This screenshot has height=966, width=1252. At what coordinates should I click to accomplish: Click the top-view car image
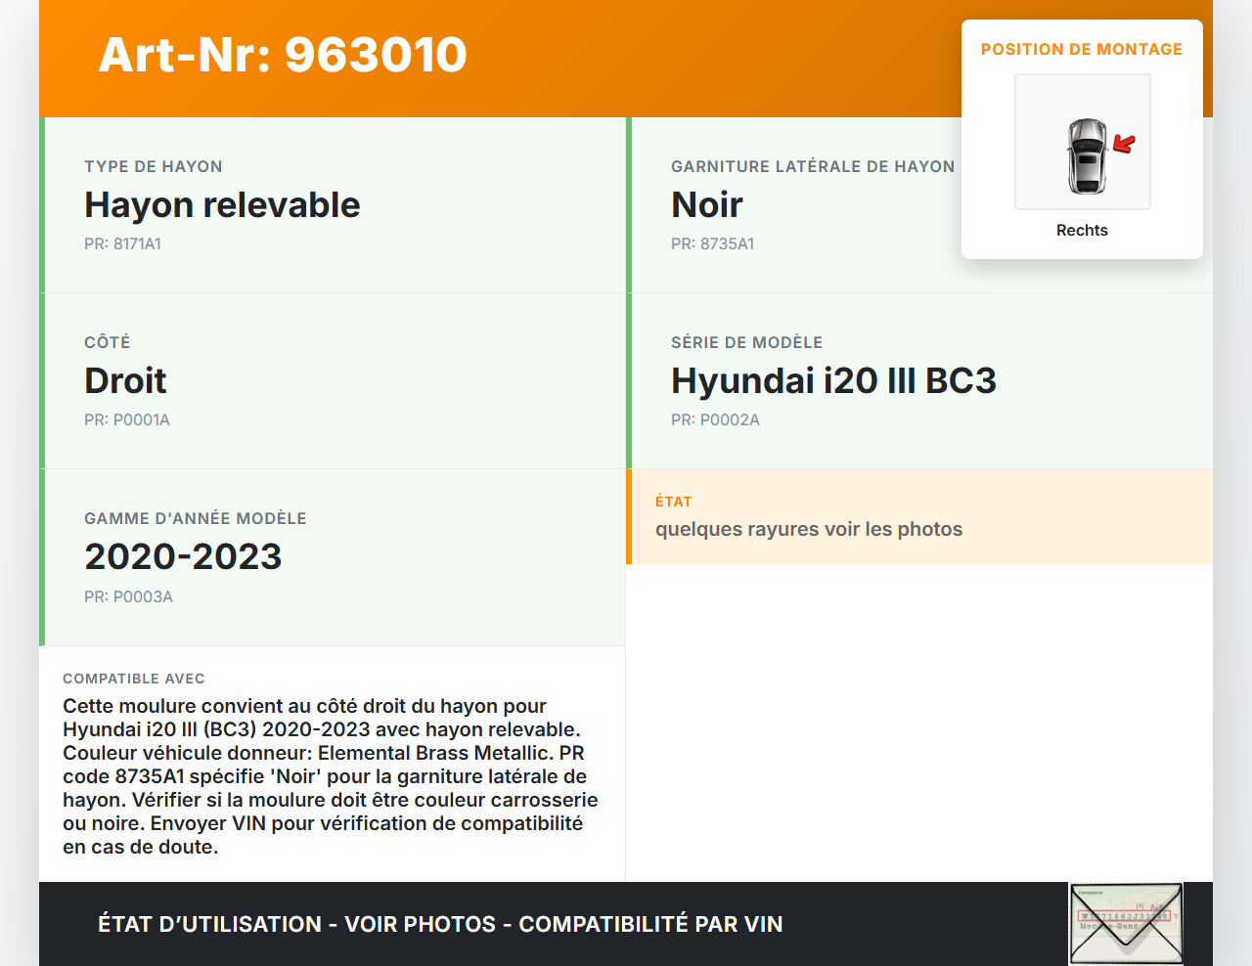tap(1086, 155)
